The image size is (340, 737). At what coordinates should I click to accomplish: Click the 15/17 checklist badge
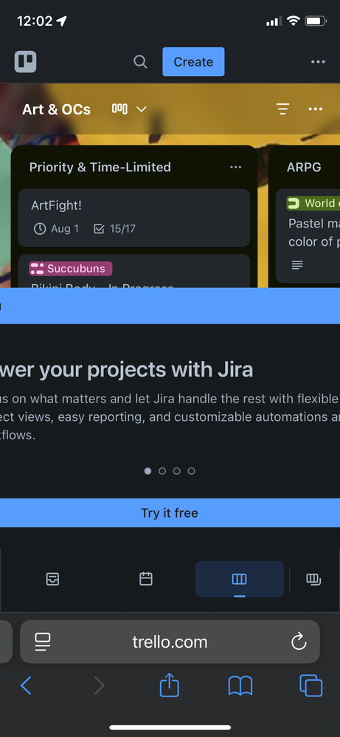click(114, 229)
